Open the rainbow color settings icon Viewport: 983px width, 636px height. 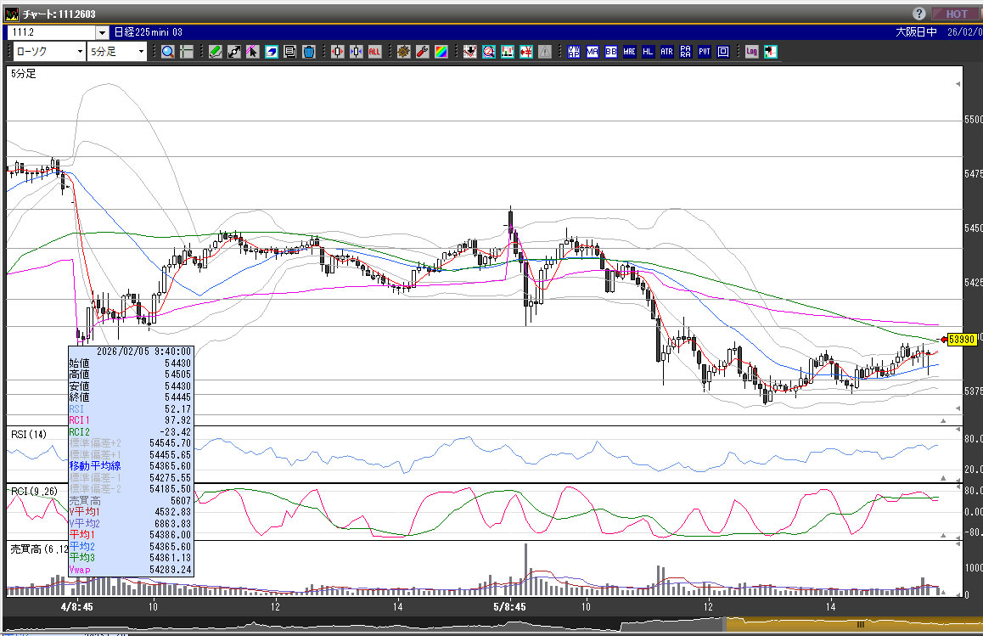pyautogui.click(x=441, y=52)
